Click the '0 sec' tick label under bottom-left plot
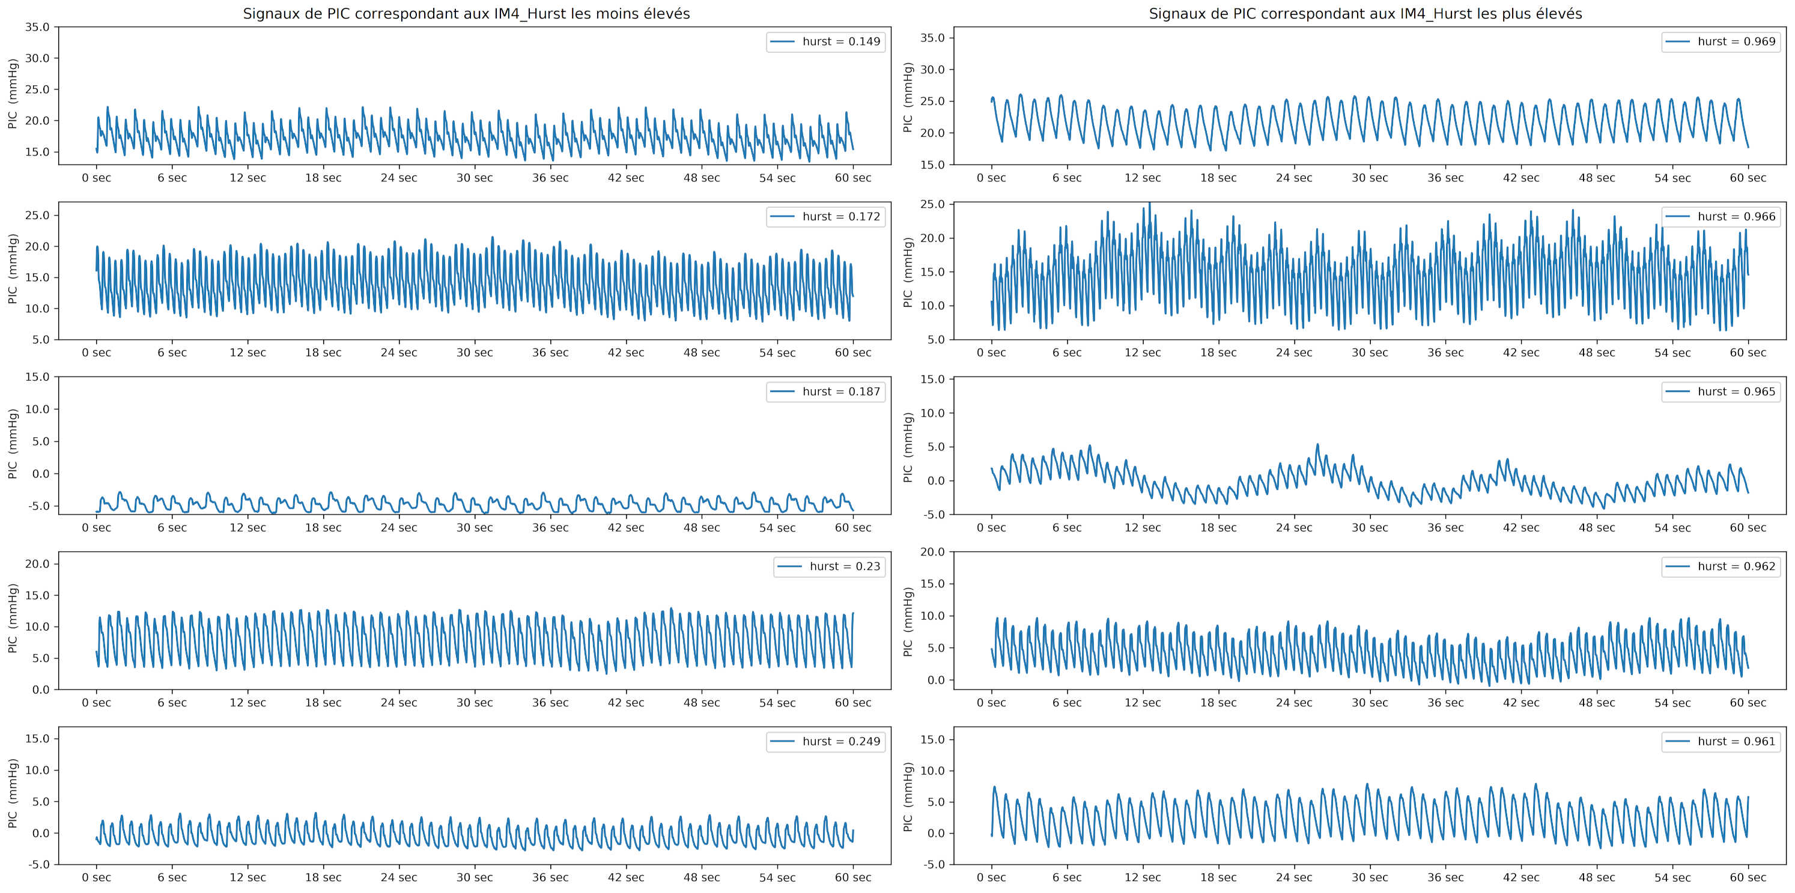 click(96, 877)
